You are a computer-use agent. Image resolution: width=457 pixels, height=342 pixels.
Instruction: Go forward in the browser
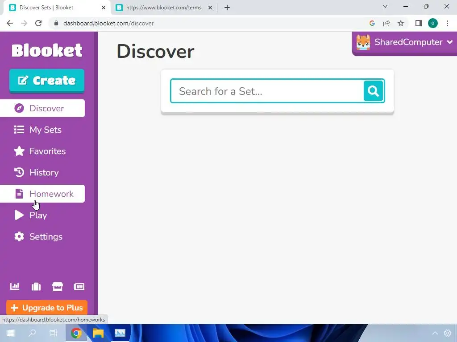coord(24,23)
